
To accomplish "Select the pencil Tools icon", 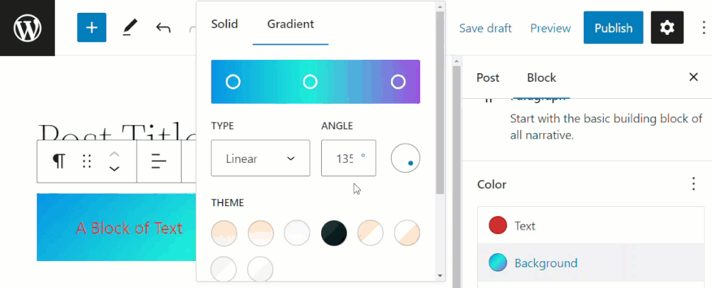I will (130, 28).
